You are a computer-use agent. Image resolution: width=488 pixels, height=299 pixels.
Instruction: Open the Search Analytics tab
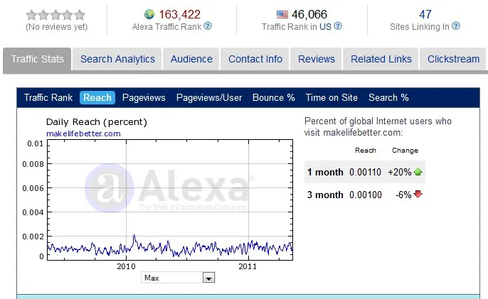(x=117, y=59)
